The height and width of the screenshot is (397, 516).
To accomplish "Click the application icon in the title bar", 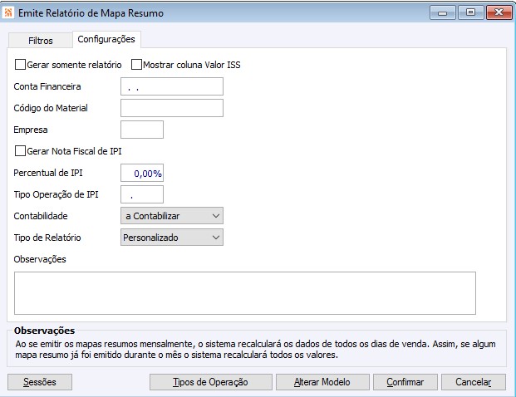I will (x=8, y=12).
